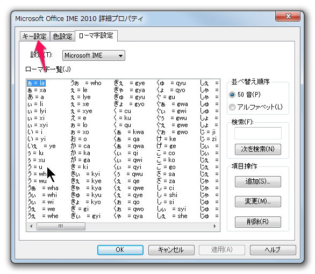The width and height of the screenshot is (315, 274).
Task: Select the 'き = ki' entry
Action: [x=80, y=167]
